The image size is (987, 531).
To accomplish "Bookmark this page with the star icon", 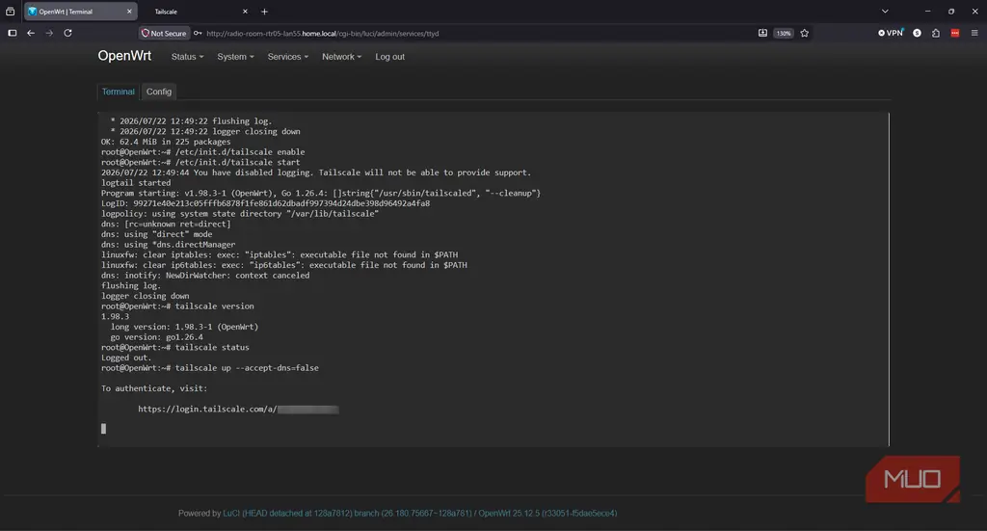I will pos(805,34).
